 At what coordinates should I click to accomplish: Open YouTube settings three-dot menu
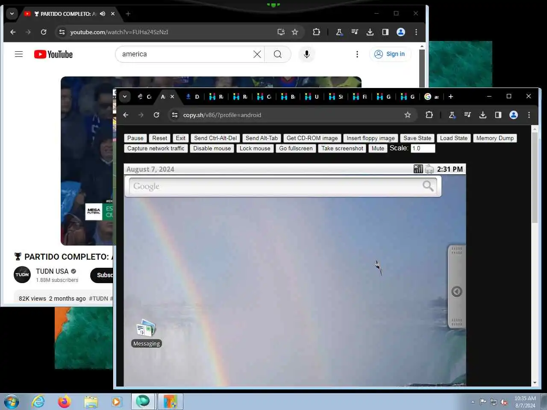tap(357, 54)
